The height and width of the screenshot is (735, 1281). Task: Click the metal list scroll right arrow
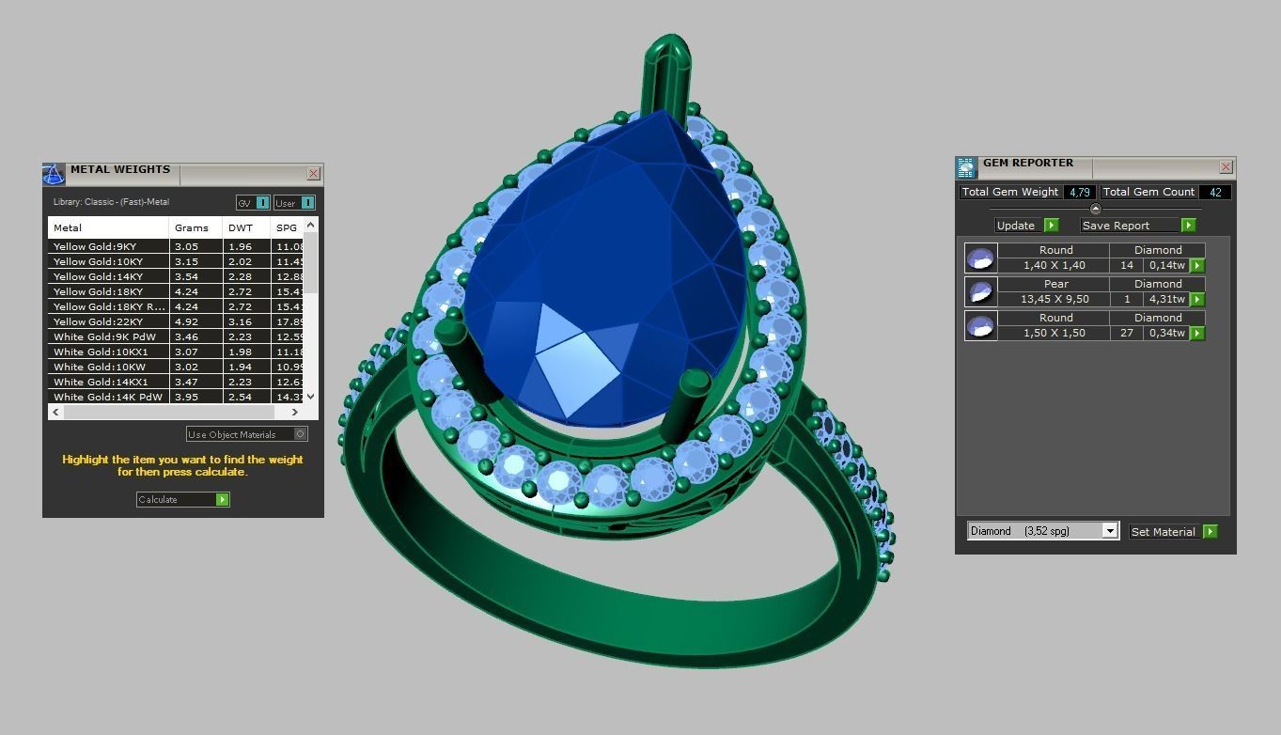[294, 412]
